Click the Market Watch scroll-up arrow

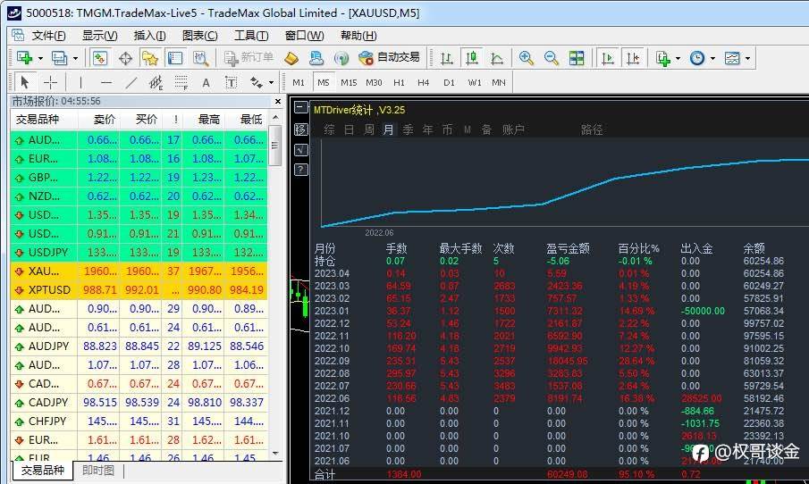click(x=275, y=118)
